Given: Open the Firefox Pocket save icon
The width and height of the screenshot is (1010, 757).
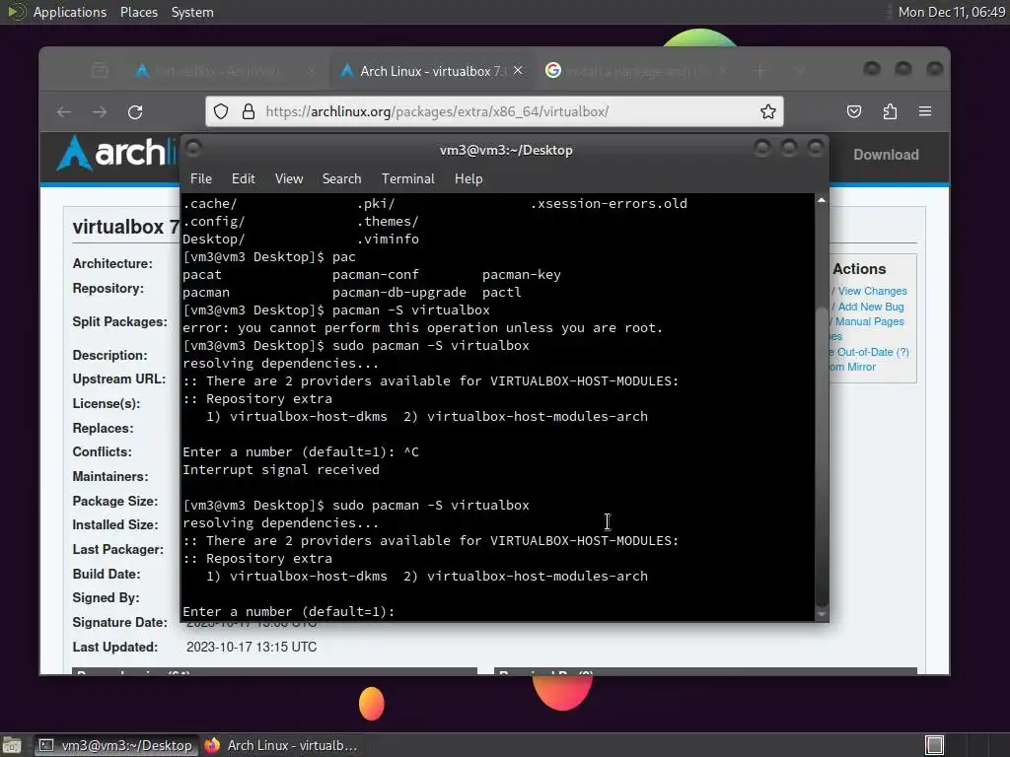Looking at the screenshot, I should point(854,111).
